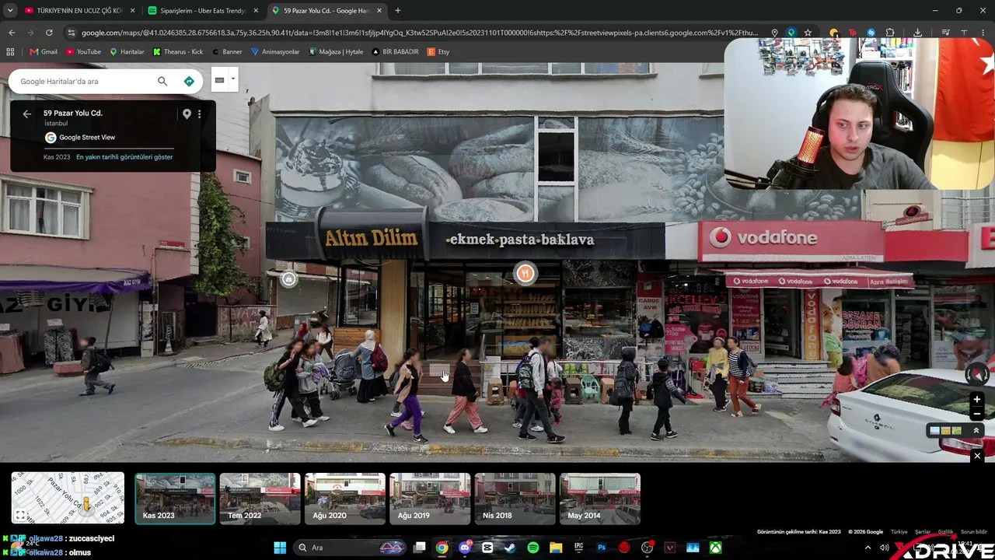Select the Ağu 2019 imagery thumbnail
The image size is (995, 560).
click(430, 499)
